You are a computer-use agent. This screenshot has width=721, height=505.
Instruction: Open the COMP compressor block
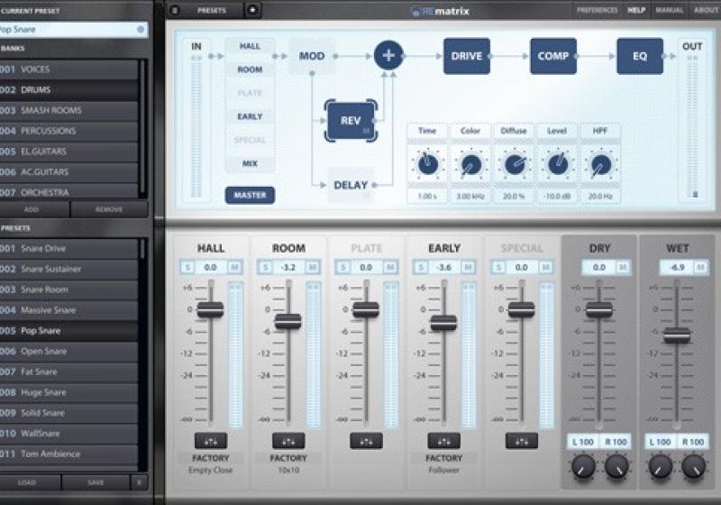pyautogui.click(x=552, y=56)
